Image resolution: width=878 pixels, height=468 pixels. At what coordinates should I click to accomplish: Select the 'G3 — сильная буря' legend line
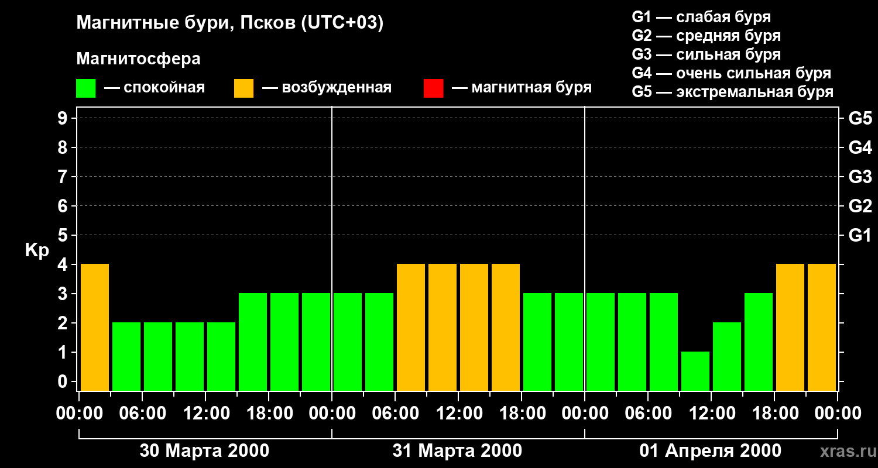[x=706, y=54]
